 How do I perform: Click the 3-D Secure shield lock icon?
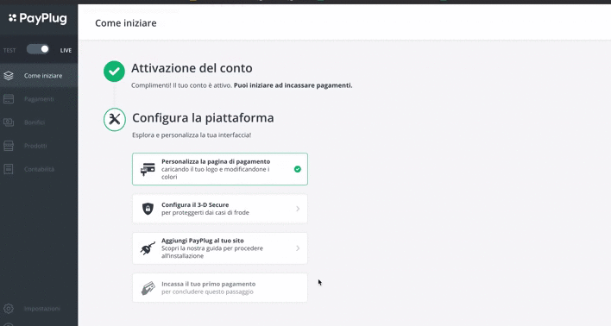tap(148, 209)
